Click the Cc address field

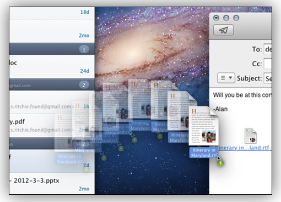[268, 63]
